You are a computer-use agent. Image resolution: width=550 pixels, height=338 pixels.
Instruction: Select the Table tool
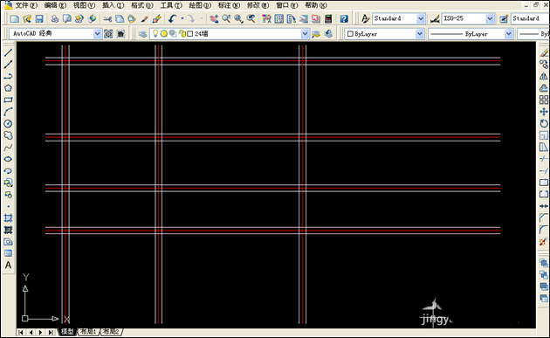pyautogui.click(x=8, y=253)
